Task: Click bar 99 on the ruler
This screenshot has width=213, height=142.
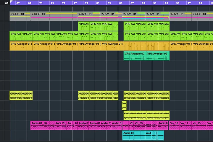Action: [x=201, y=3]
